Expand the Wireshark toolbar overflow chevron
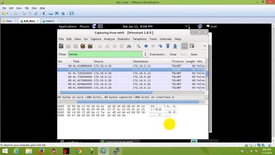 coord(205,46)
